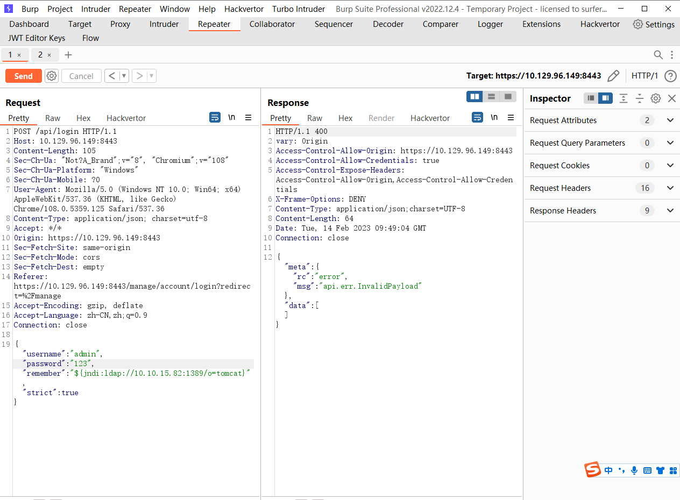Go forward with right arrow history button
The image size is (680, 500).
139,76
